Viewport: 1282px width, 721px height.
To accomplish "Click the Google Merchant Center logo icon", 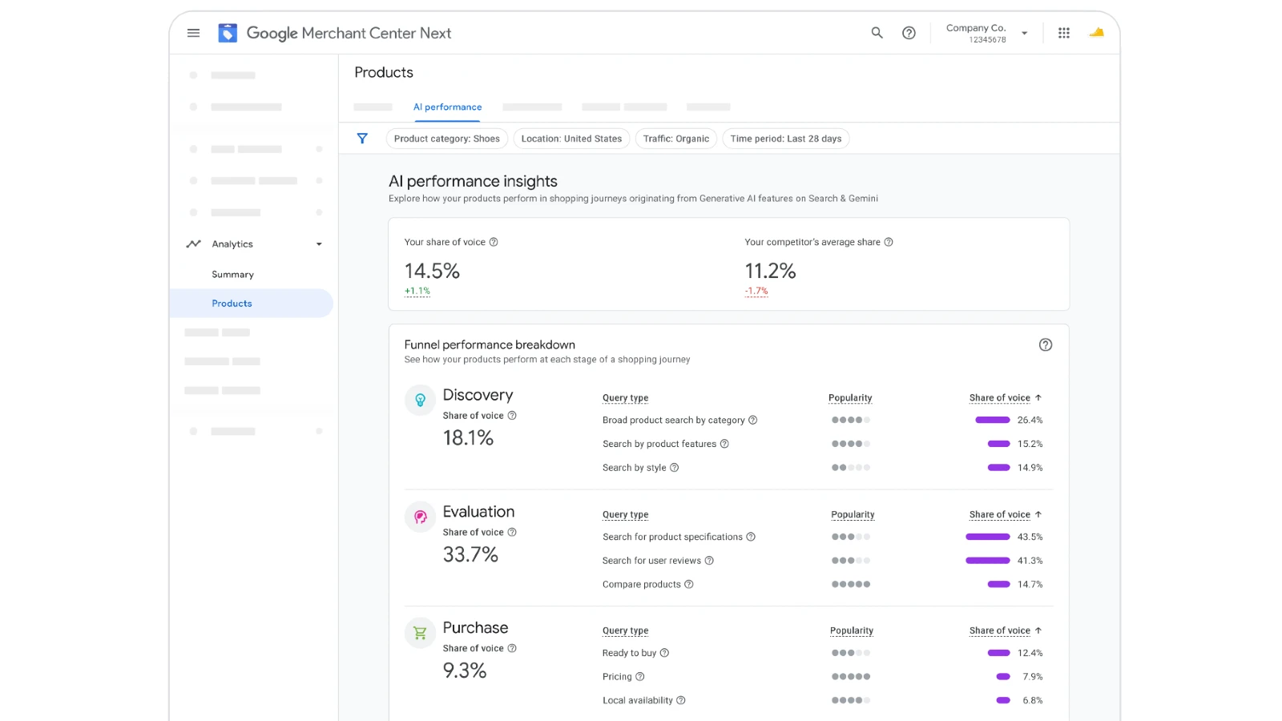I will (x=228, y=33).
